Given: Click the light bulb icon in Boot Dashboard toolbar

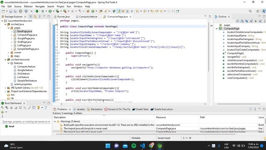Looking at the screenshot, I should coord(39,107).
